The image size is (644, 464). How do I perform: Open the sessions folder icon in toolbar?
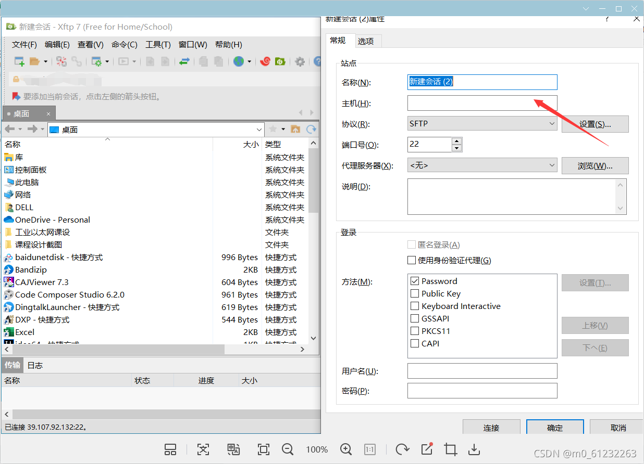[34, 61]
